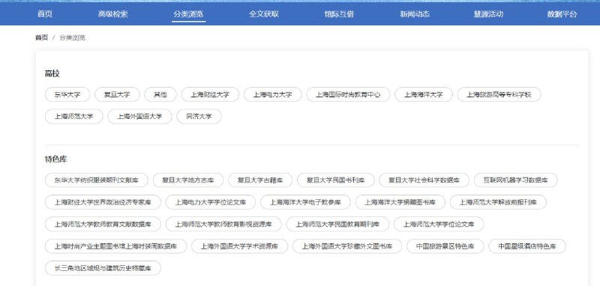
Task: Click the 特色库 section heading
Action: [55, 159]
